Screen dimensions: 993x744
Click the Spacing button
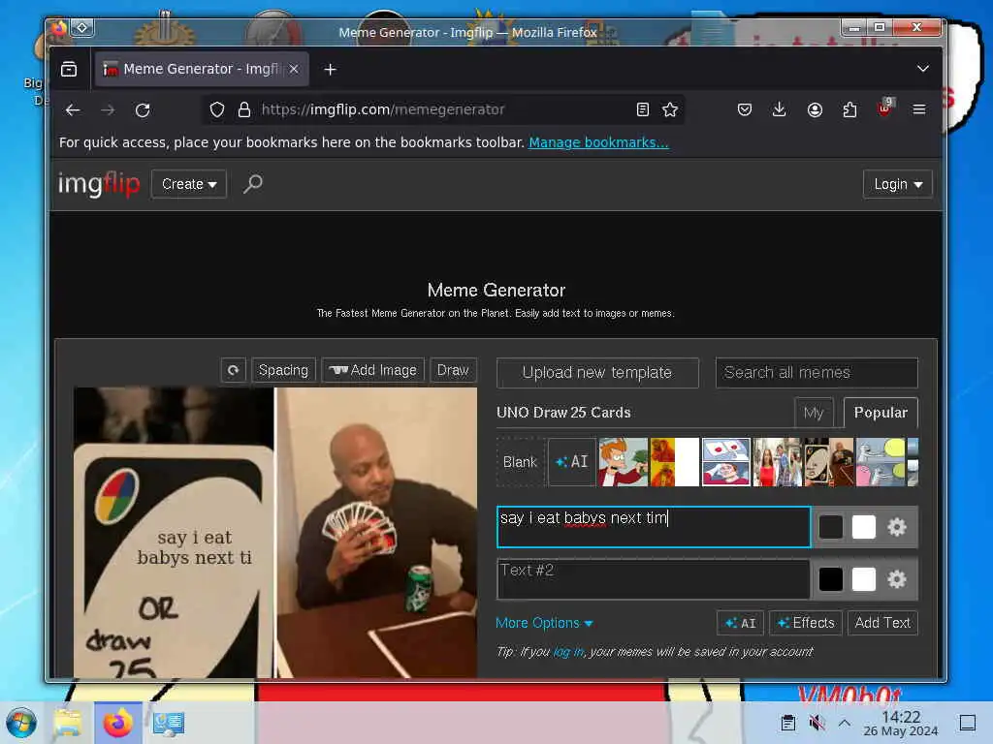[283, 370]
